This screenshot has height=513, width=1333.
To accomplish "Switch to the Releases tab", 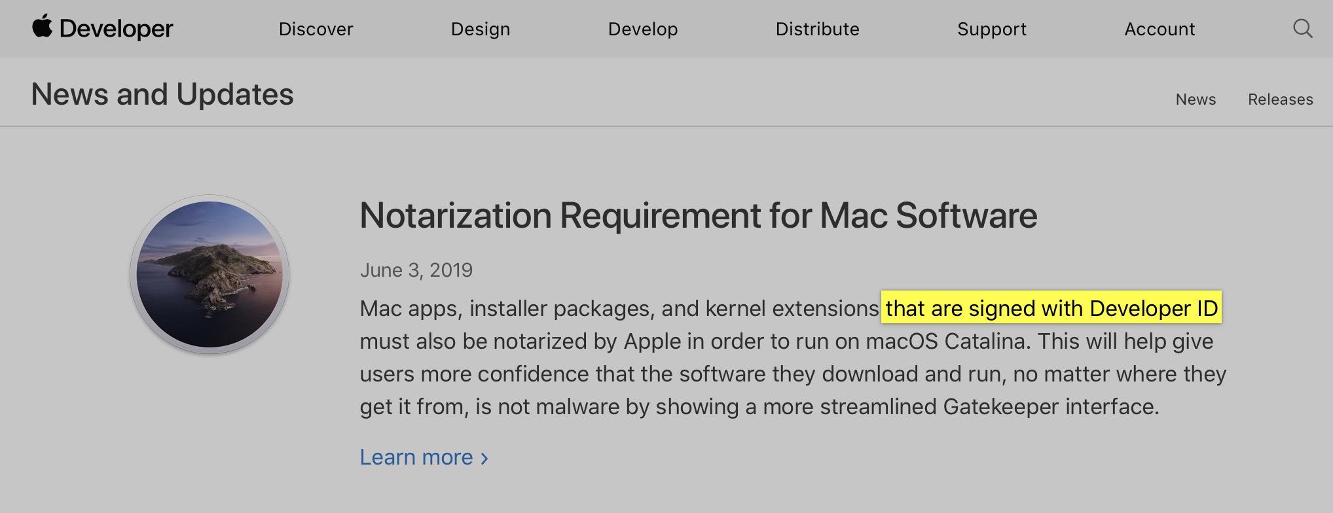I will [x=1280, y=99].
